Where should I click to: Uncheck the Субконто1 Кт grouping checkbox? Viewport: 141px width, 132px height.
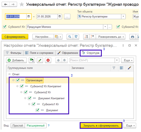[x=33, y=104]
